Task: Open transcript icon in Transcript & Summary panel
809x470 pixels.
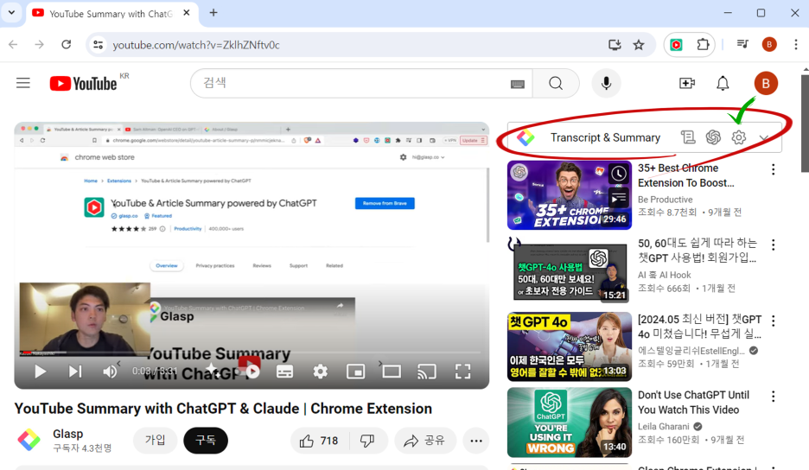Action: tap(688, 137)
